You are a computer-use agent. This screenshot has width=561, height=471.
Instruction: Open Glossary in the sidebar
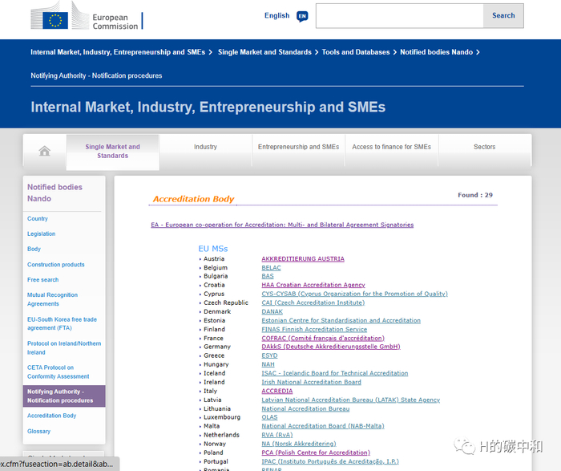(39, 431)
